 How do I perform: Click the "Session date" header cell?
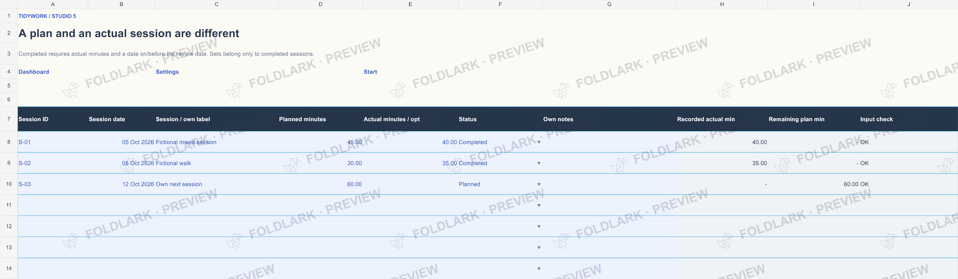tap(121, 119)
